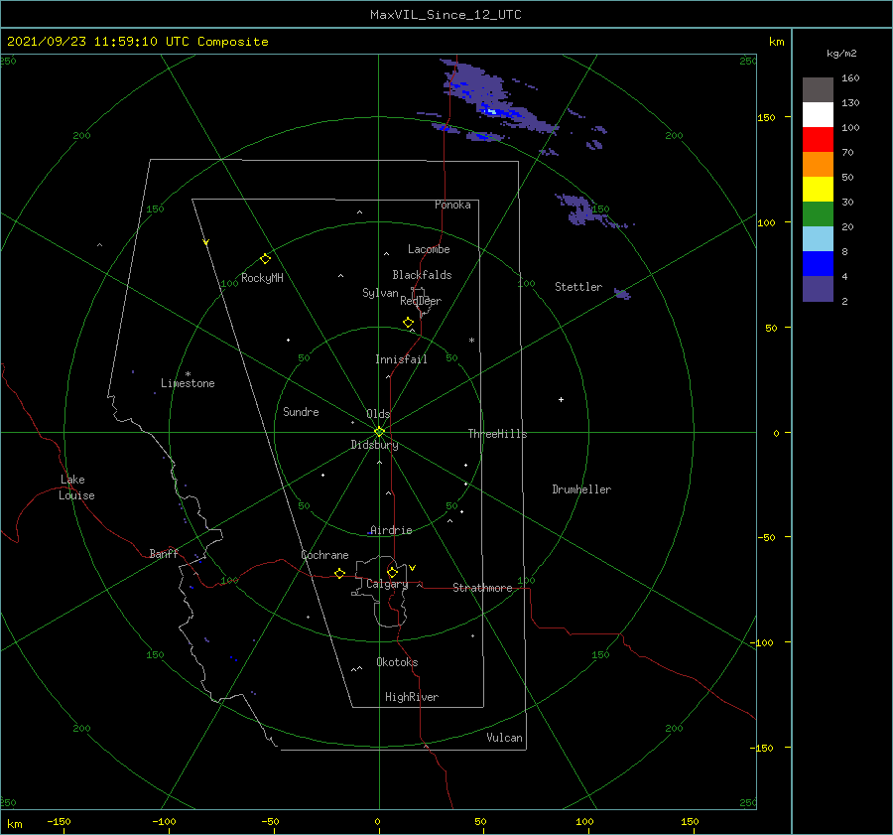Click the RockyMH label
This screenshot has height=835, width=893.
point(262,278)
